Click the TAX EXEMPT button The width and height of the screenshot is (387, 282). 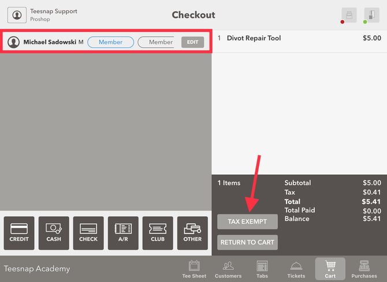coord(247,221)
